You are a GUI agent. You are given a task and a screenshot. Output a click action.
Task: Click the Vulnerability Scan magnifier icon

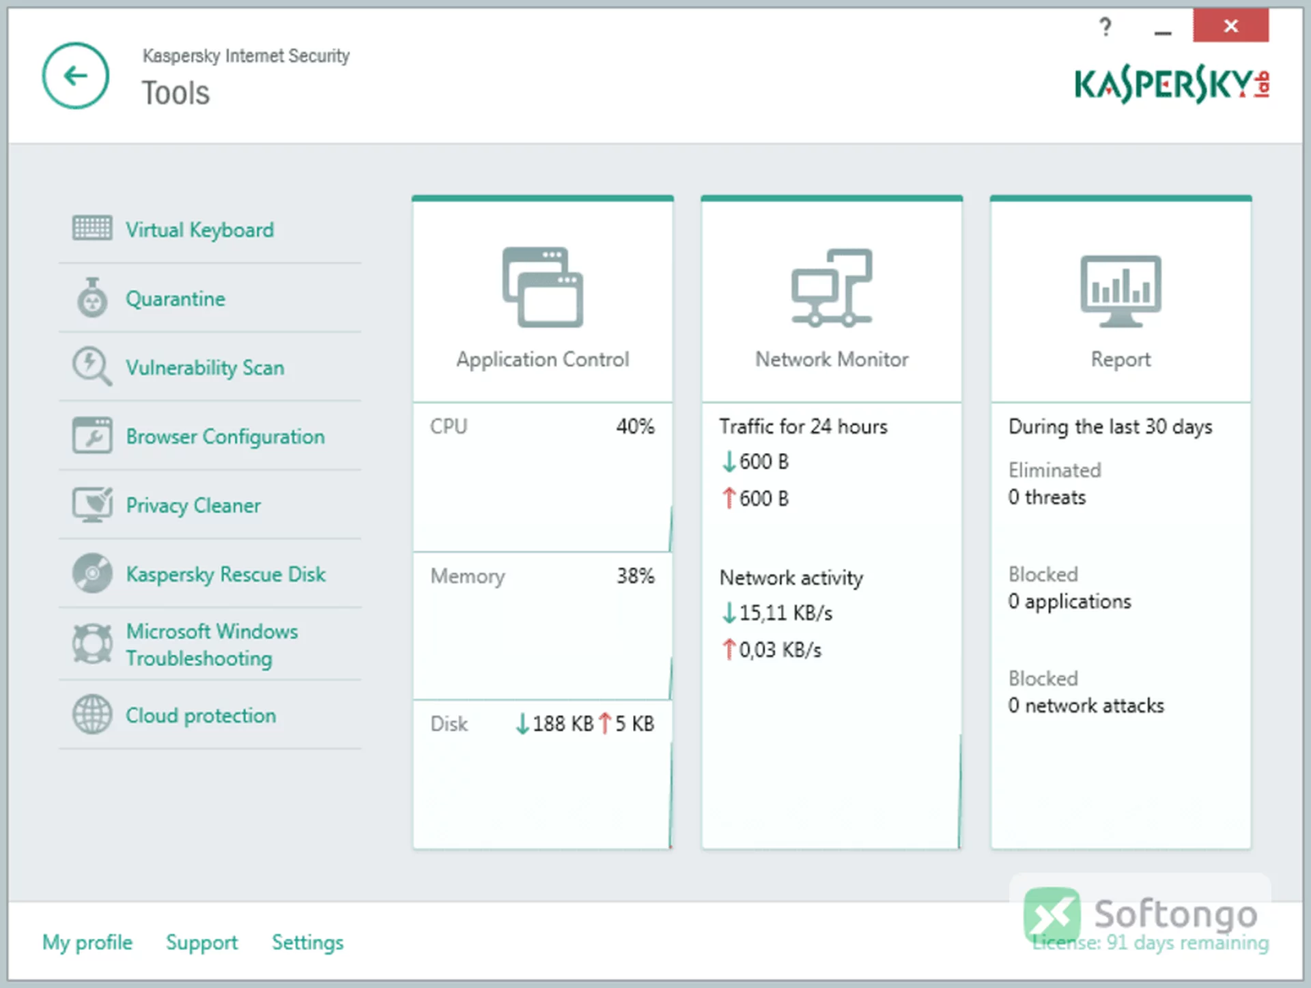point(92,366)
